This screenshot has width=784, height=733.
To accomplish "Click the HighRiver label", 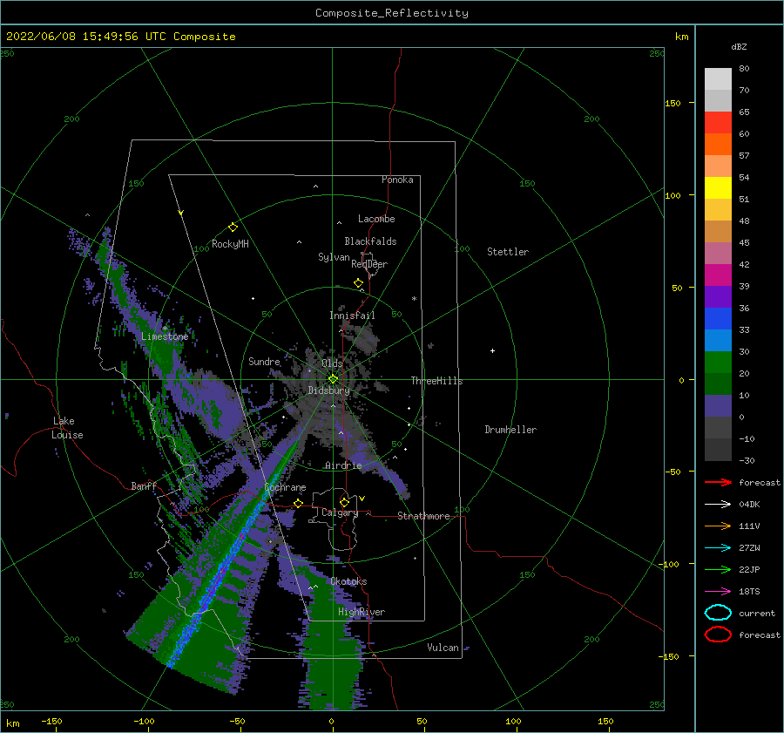I will (362, 612).
